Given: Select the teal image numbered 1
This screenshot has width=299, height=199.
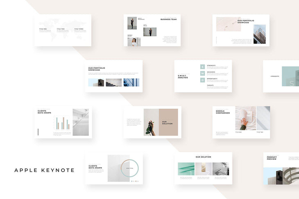Looking at the screenshot, I should pos(186,169).
